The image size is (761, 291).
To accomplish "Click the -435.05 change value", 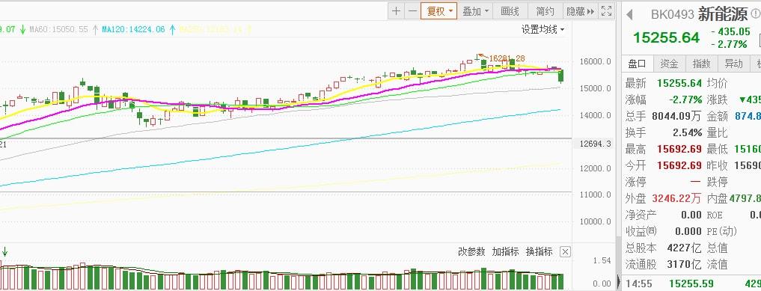I will pyautogui.click(x=730, y=31).
